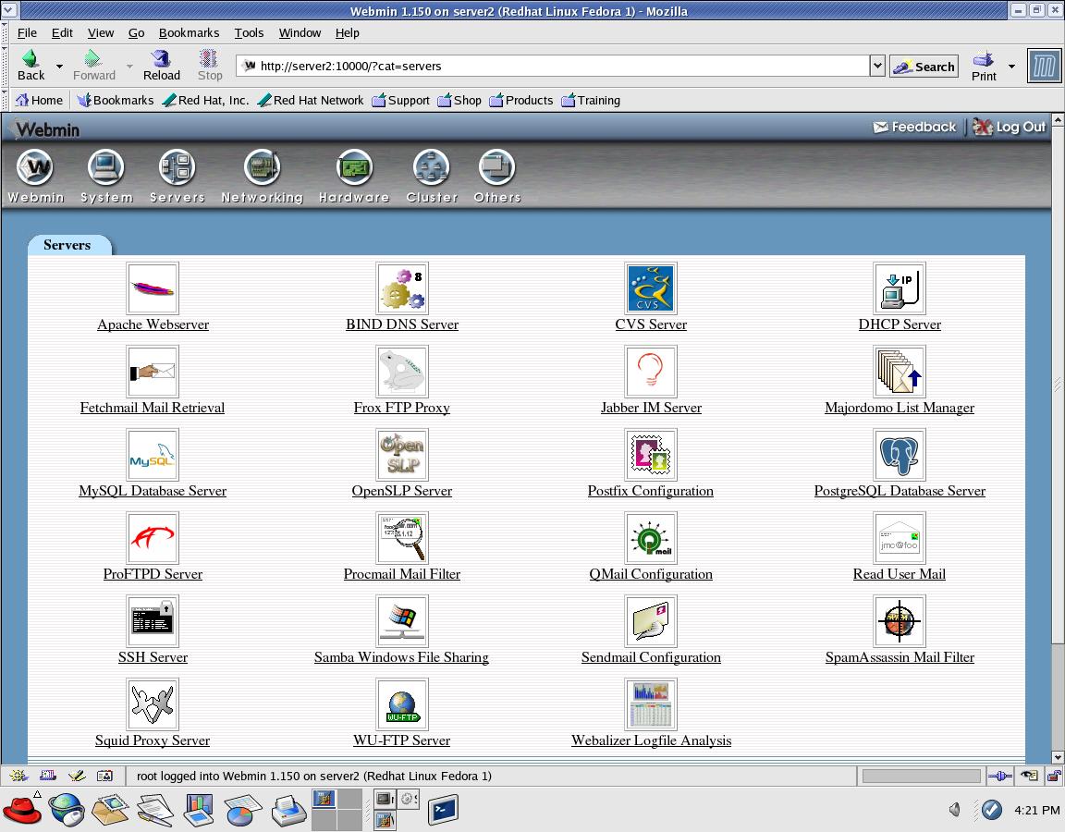Select the PostgreSQL elephant icon
Screen dimensions: 1065x832
(x=899, y=455)
